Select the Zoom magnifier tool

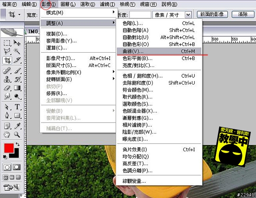(x=17, y=135)
